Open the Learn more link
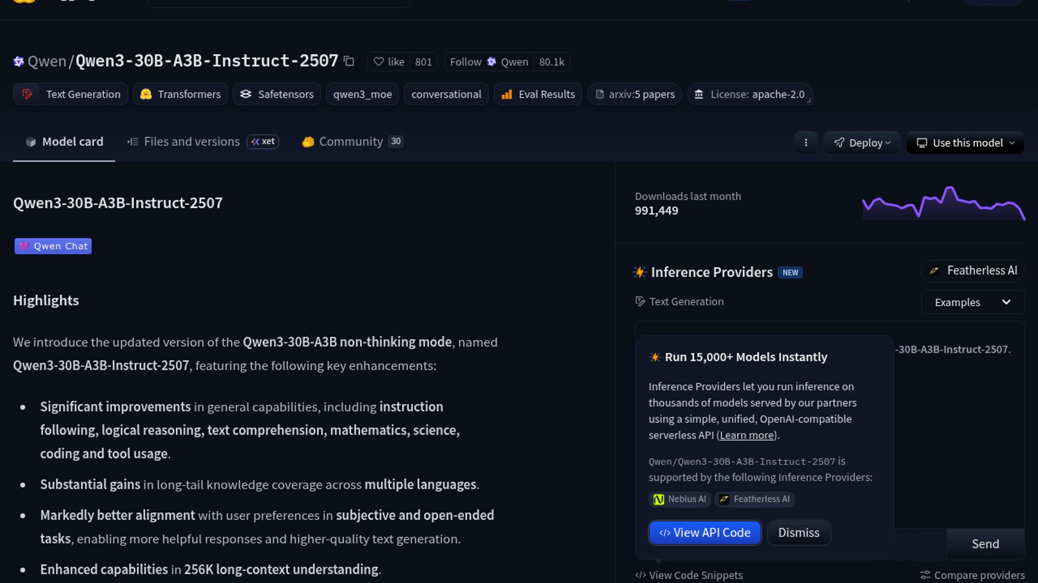This screenshot has height=583, width=1038. coord(747,436)
